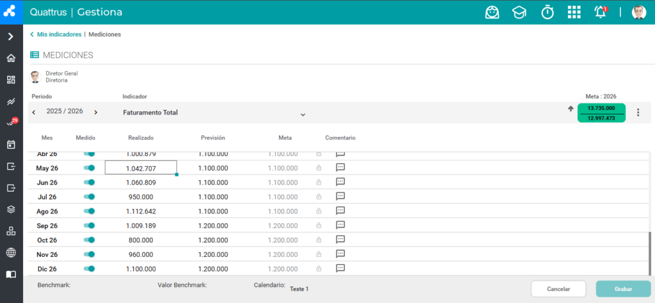The height and width of the screenshot is (303, 655).
Task: Expand the Faturamento Total indicator dropdown
Action: tap(303, 114)
